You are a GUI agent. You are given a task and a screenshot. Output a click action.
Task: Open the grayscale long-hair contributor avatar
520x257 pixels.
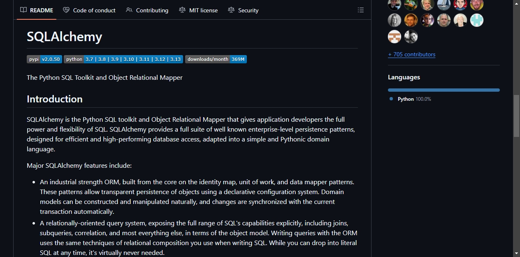[x=395, y=20]
